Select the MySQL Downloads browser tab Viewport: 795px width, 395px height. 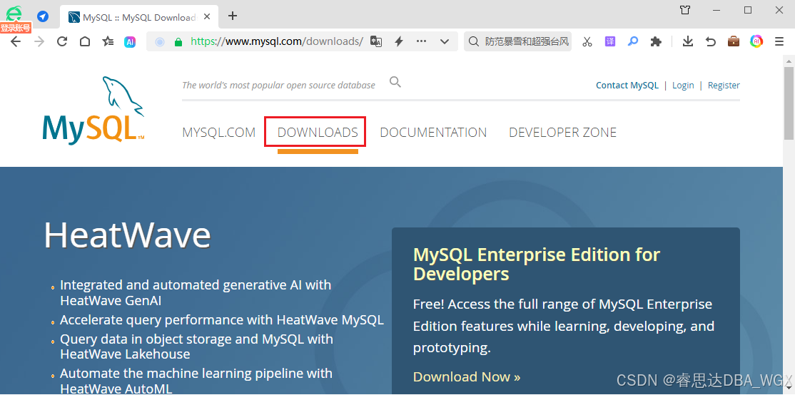click(x=139, y=17)
